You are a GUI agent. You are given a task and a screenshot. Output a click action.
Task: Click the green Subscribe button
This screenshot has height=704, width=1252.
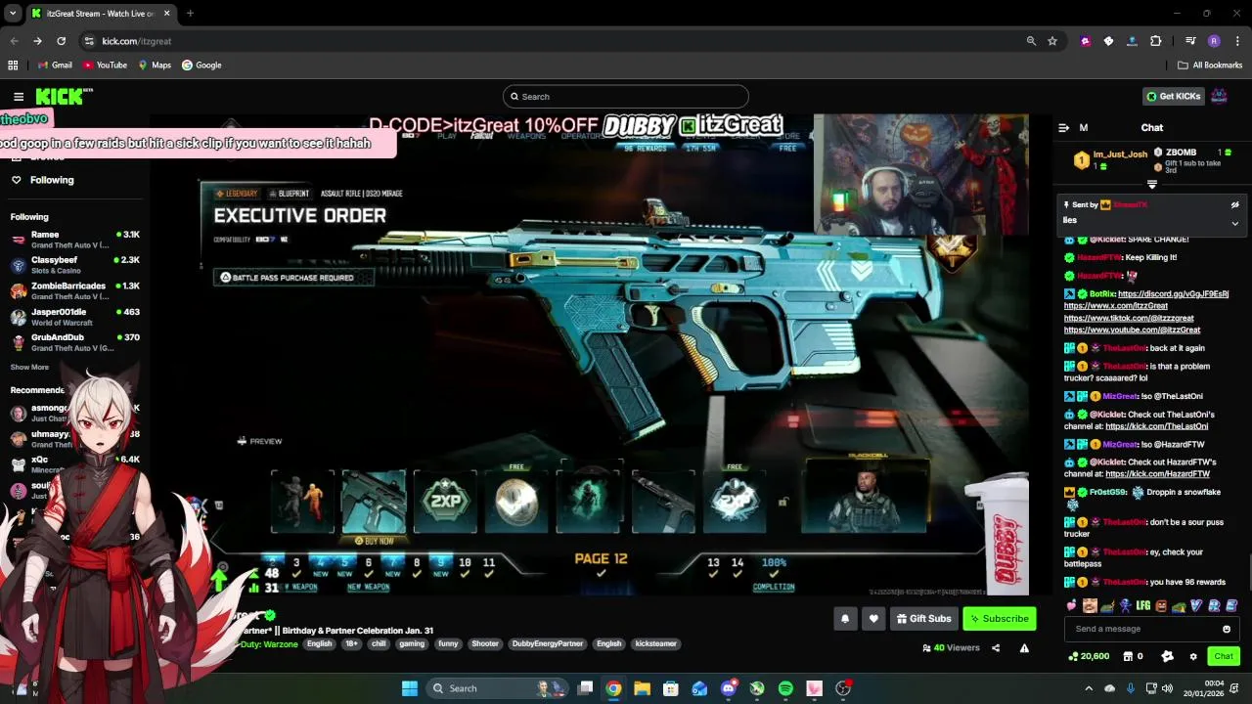tap(999, 619)
